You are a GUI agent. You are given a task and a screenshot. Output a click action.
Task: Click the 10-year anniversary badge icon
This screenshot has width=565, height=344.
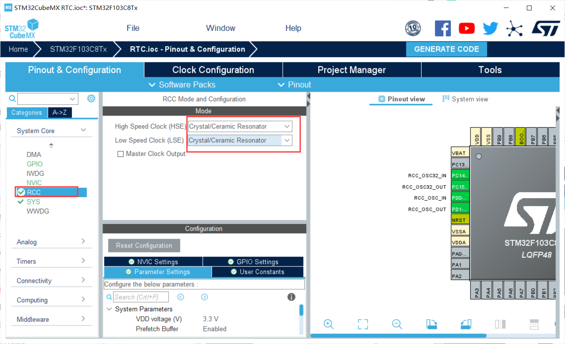click(413, 28)
